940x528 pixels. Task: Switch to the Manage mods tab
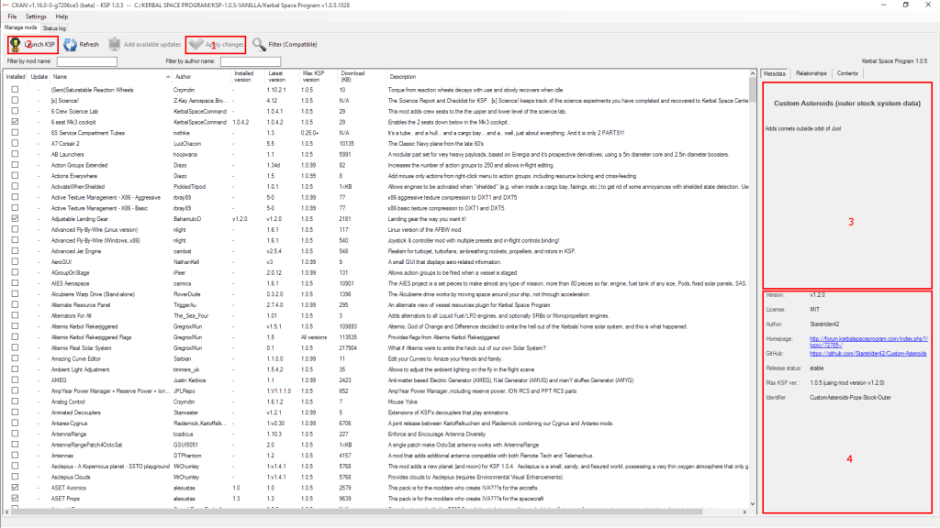pos(20,27)
